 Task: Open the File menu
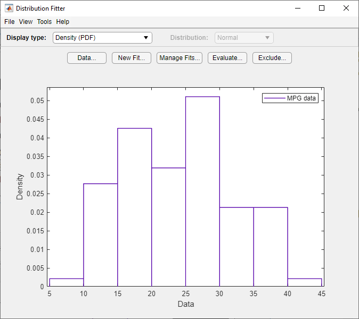tap(10, 22)
